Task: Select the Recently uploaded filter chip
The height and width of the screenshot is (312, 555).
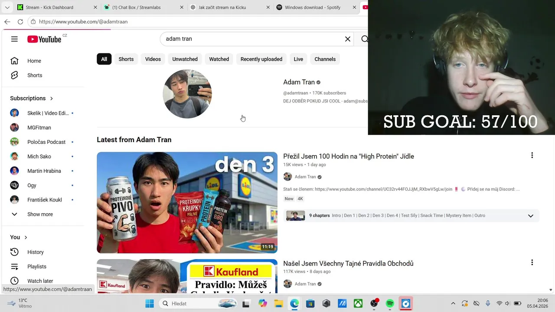Action: click(x=261, y=59)
